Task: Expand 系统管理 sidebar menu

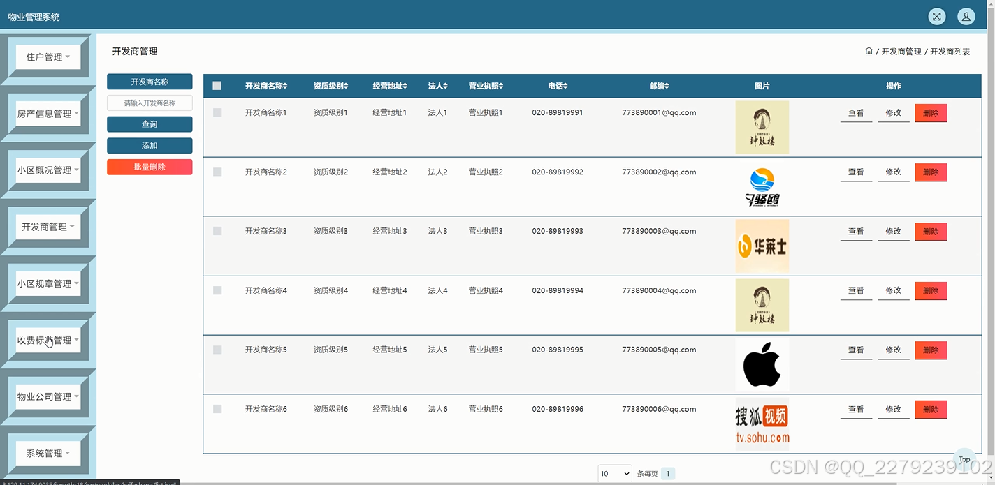Action: pos(48,454)
